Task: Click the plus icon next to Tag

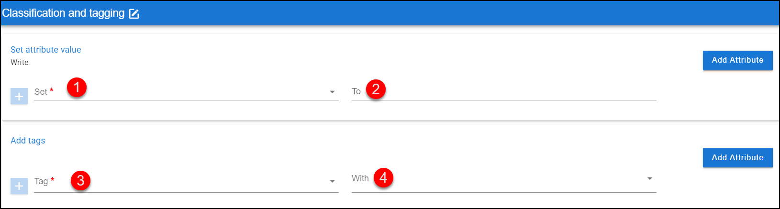Action: [19, 186]
